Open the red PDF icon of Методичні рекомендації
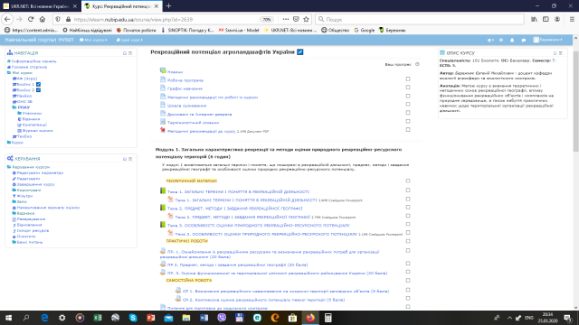579x325 pixels. pos(163,130)
